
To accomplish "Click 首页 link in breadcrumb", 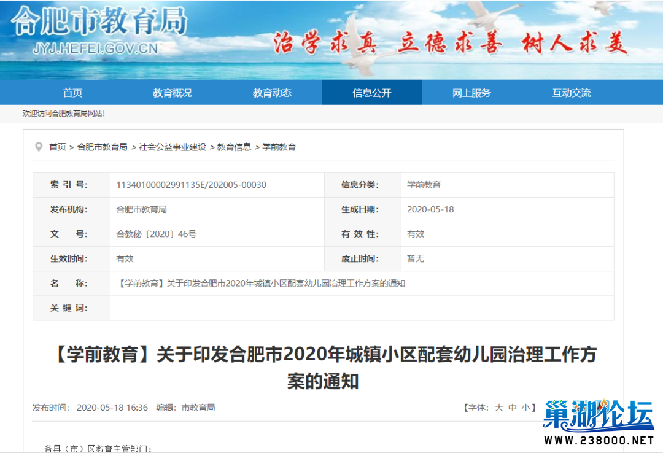I will 58,147.
